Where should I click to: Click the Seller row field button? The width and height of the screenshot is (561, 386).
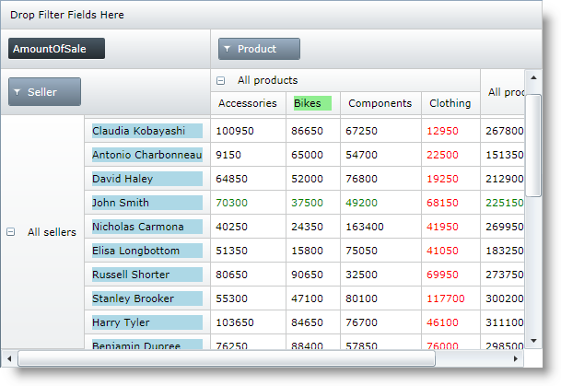coord(44,92)
